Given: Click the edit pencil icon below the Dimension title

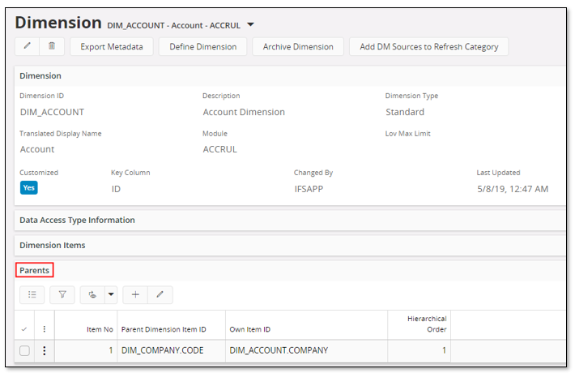Looking at the screenshot, I should 27,46.
